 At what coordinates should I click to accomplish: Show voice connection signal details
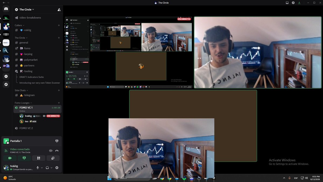[x=6, y=151]
